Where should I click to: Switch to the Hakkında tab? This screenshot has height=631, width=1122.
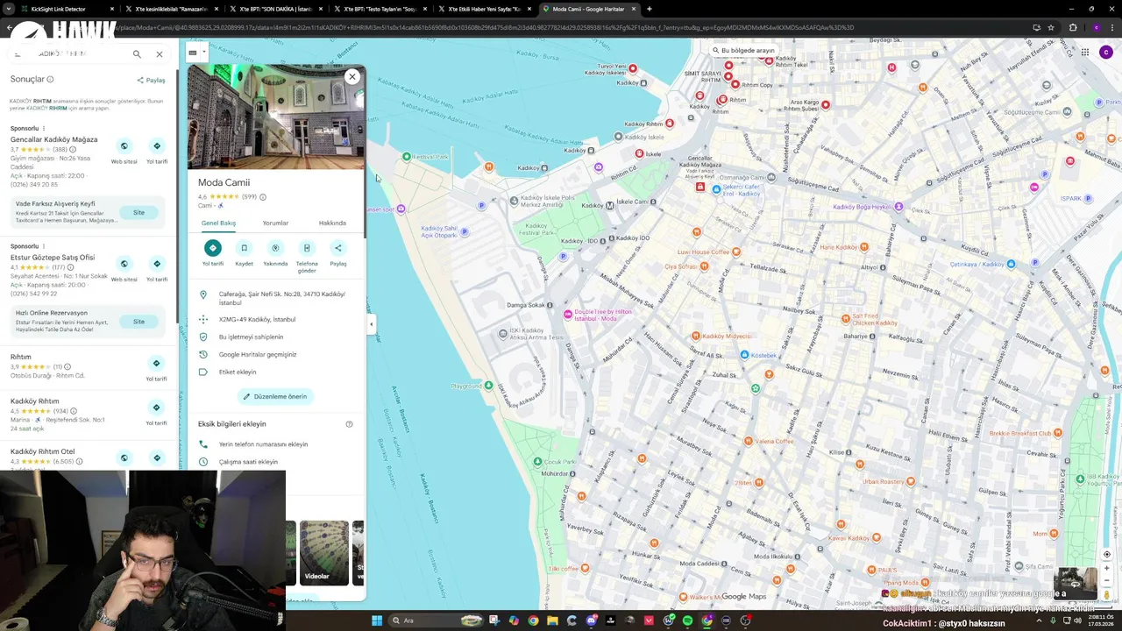pos(332,223)
